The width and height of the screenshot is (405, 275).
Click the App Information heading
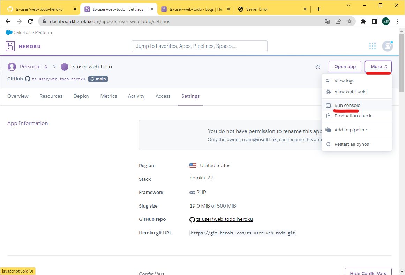pos(28,123)
